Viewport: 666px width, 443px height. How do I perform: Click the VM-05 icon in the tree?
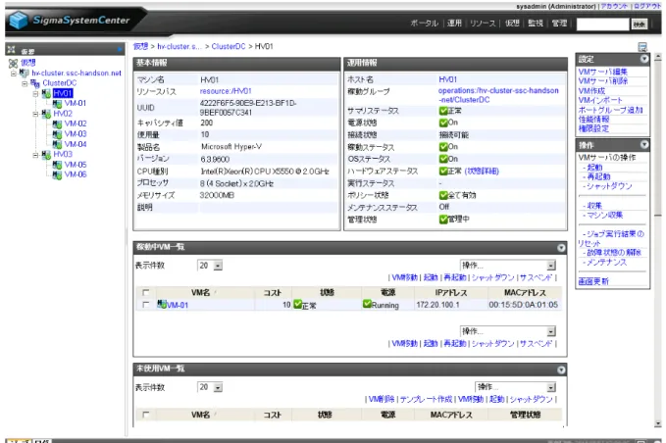[57, 165]
